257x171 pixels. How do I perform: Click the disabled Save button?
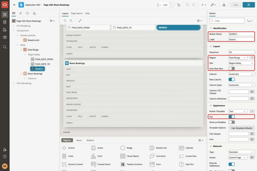[x=235, y=5]
